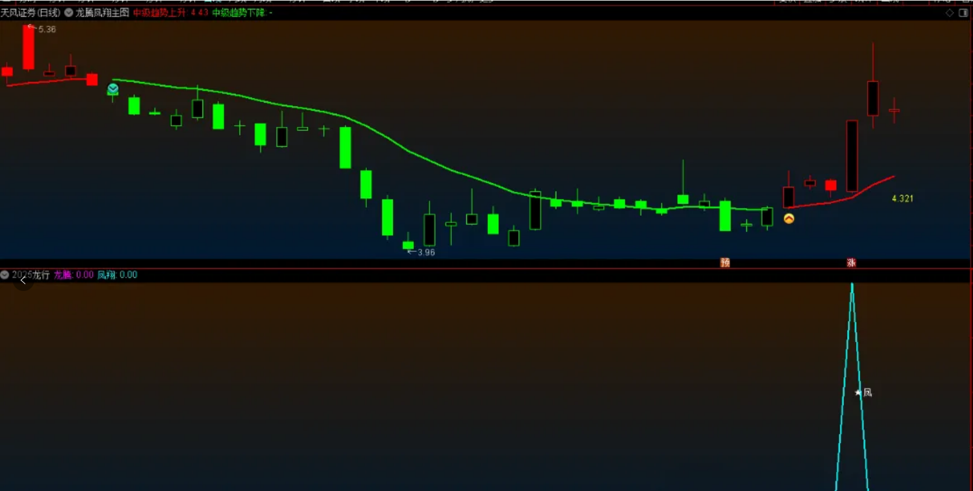Click the green downtrend signal marker icon
973x491 pixels.
click(113, 89)
